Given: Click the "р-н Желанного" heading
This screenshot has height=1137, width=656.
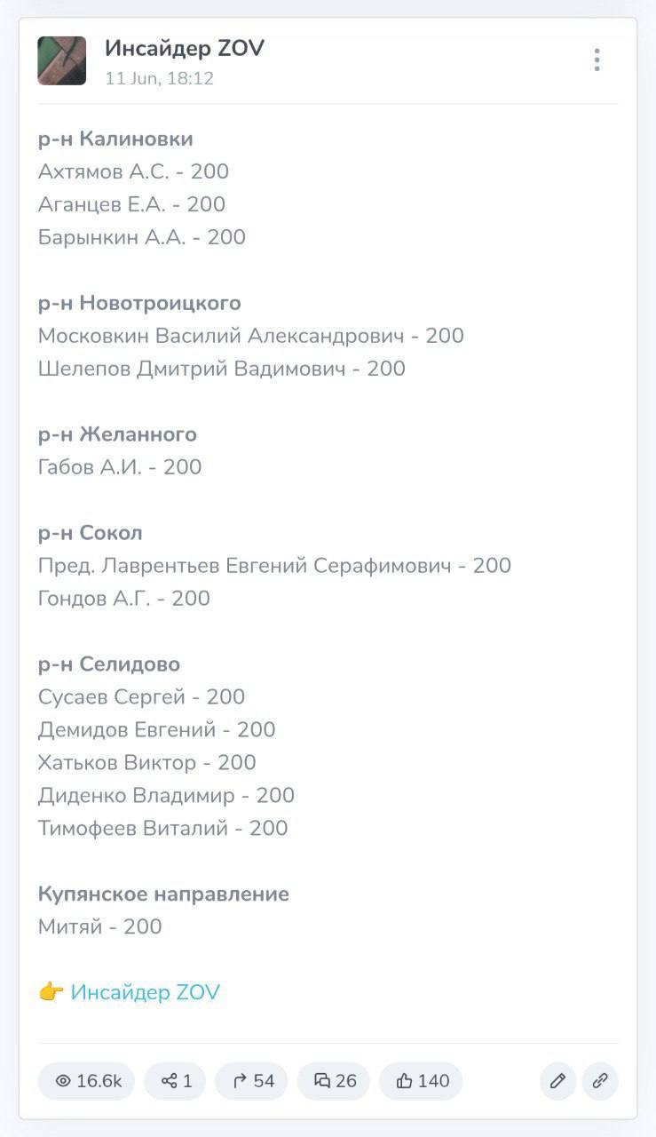Looking at the screenshot, I should click(x=117, y=434).
